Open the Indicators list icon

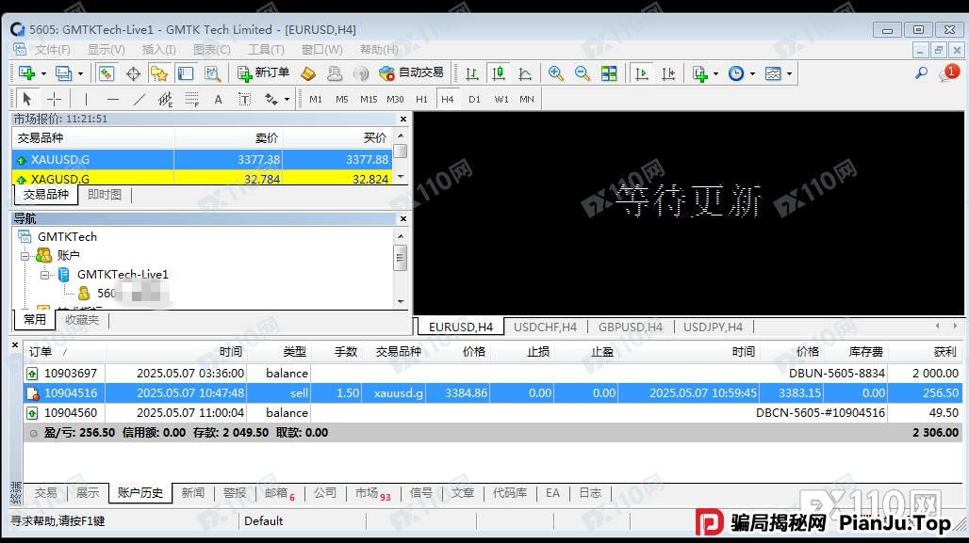pos(699,72)
